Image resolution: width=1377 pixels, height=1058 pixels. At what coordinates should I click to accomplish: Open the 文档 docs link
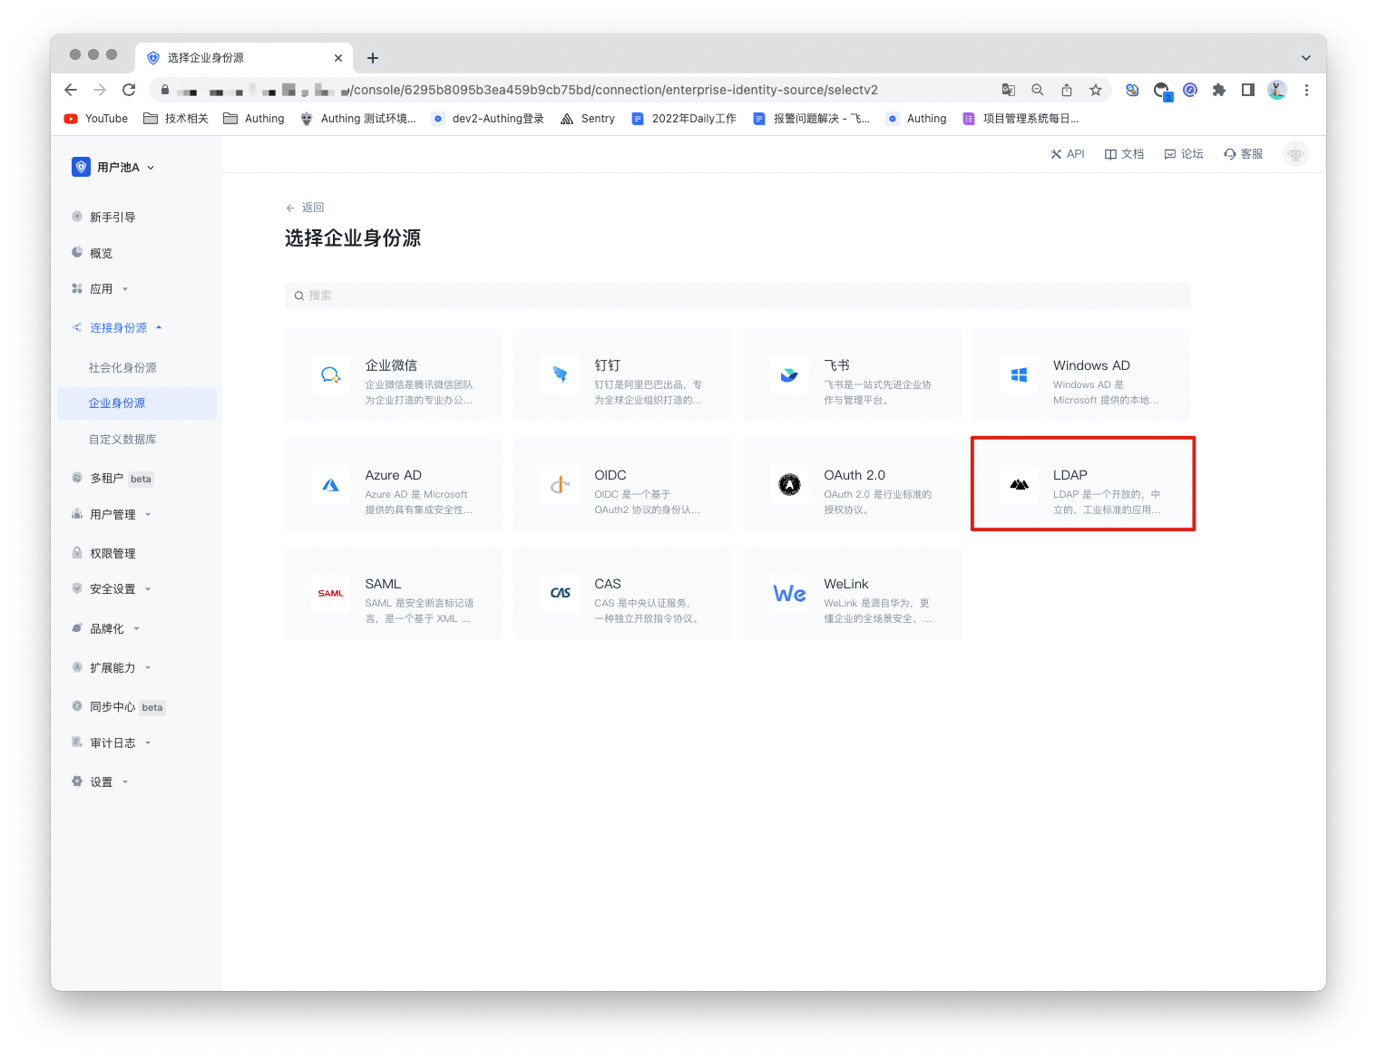click(x=1125, y=154)
